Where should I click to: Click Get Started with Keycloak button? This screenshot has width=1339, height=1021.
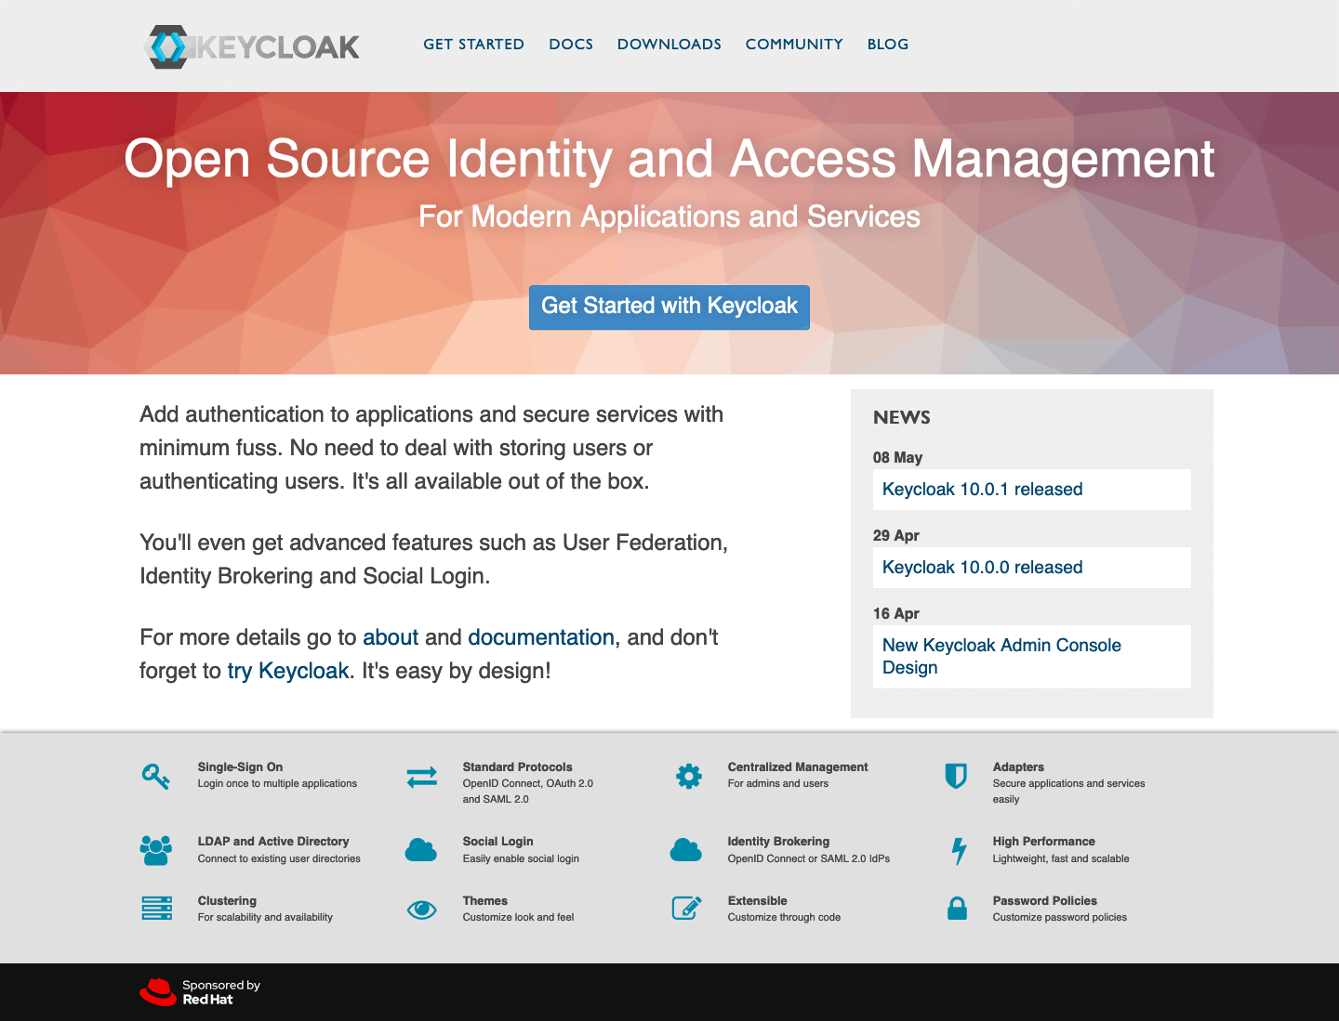coord(669,307)
